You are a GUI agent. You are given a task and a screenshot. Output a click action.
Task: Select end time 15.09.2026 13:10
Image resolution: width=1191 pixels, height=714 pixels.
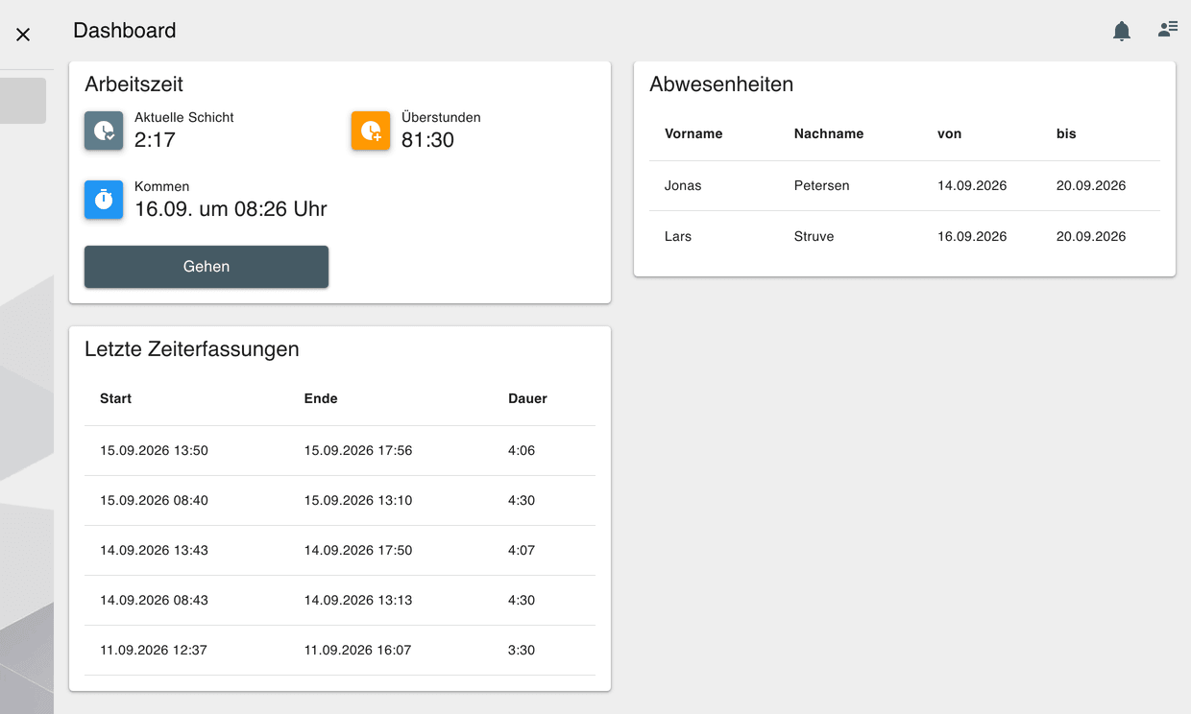click(358, 500)
